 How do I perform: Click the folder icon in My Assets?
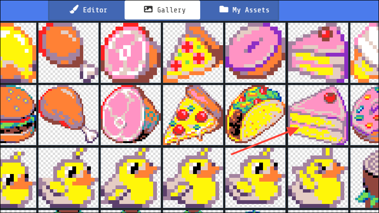click(224, 10)
